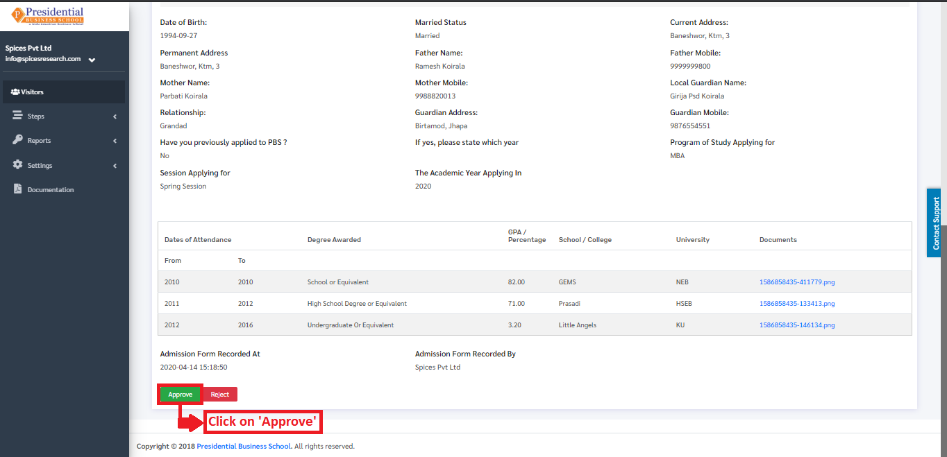Open Visitors in the sidebar
The image size is (947, 457).
(64, 92)
